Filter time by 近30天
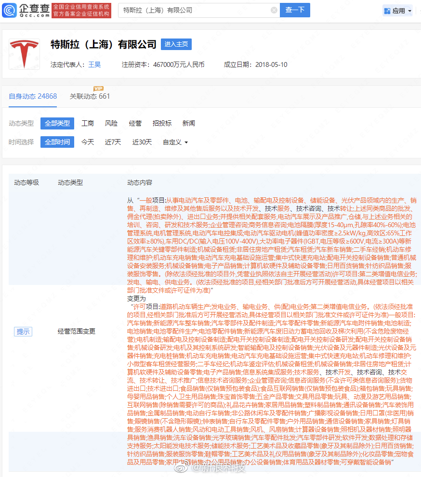Screen dimensions: 421x477 coord(142,142)
